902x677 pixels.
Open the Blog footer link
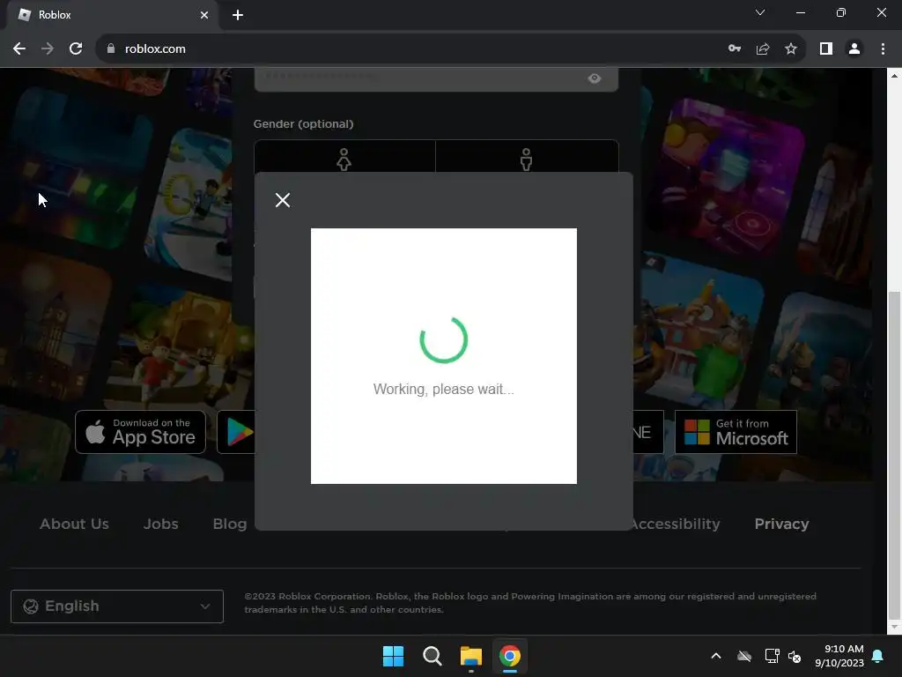point(230,524)
